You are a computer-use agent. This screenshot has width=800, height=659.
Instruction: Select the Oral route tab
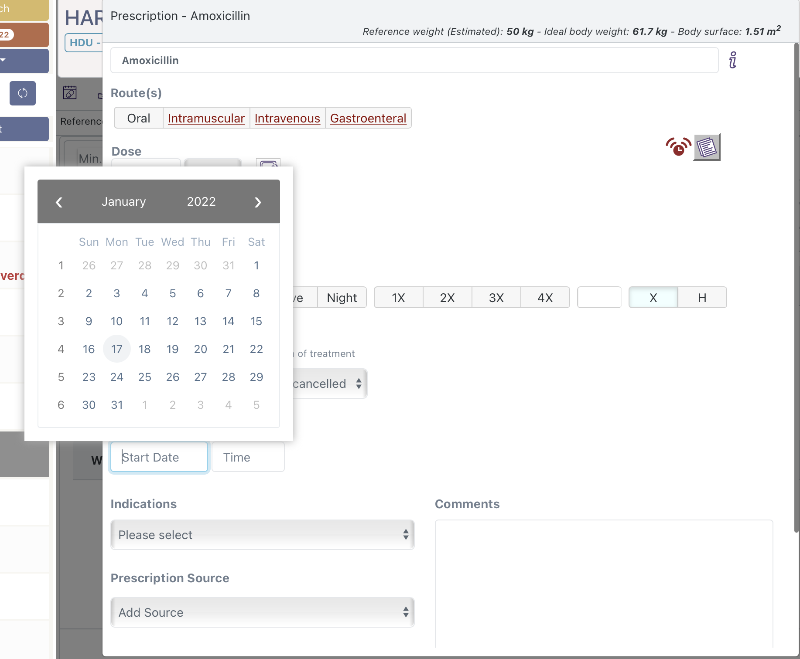coord(138,118)
